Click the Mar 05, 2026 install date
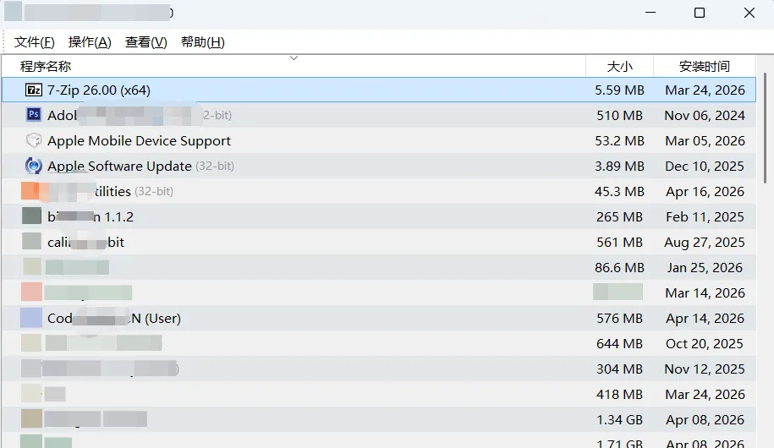The image size is (774, 448). pyautogui.click(x=705, y=140)
